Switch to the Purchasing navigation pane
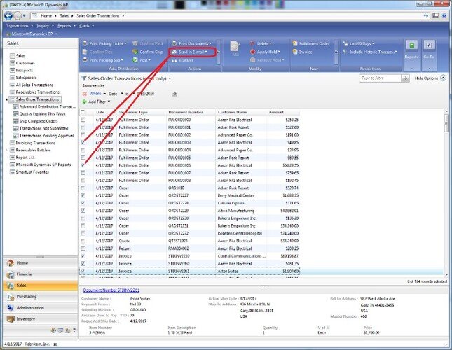The image size is (452, 350). tap(41, 297)
